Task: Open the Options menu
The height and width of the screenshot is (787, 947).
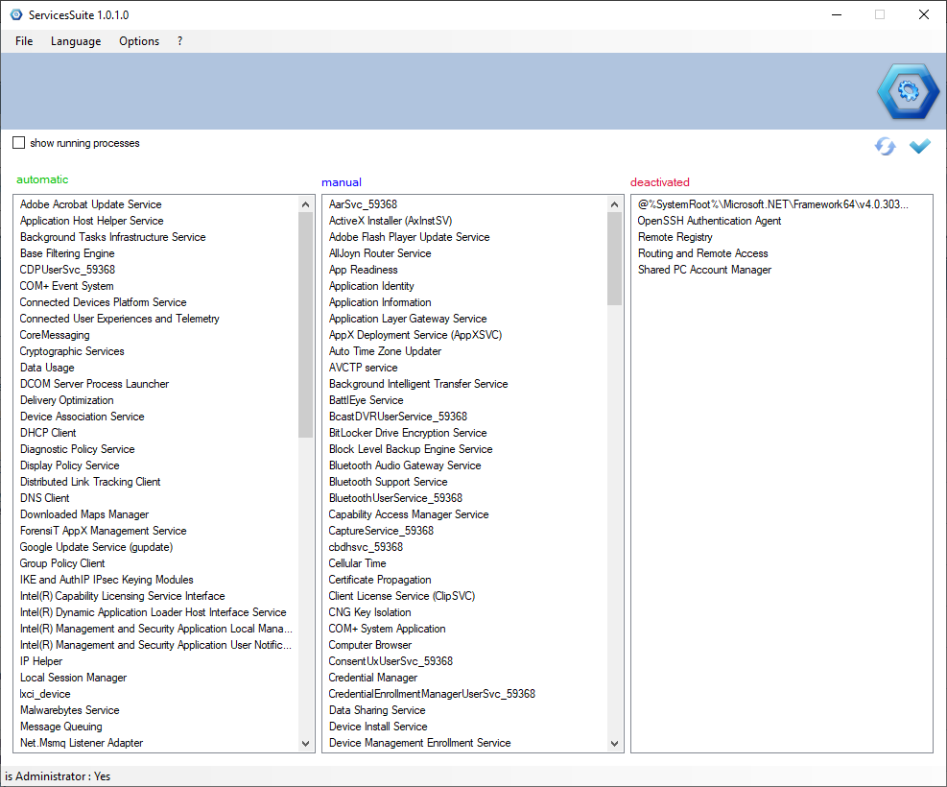Action: click(139, 41)
